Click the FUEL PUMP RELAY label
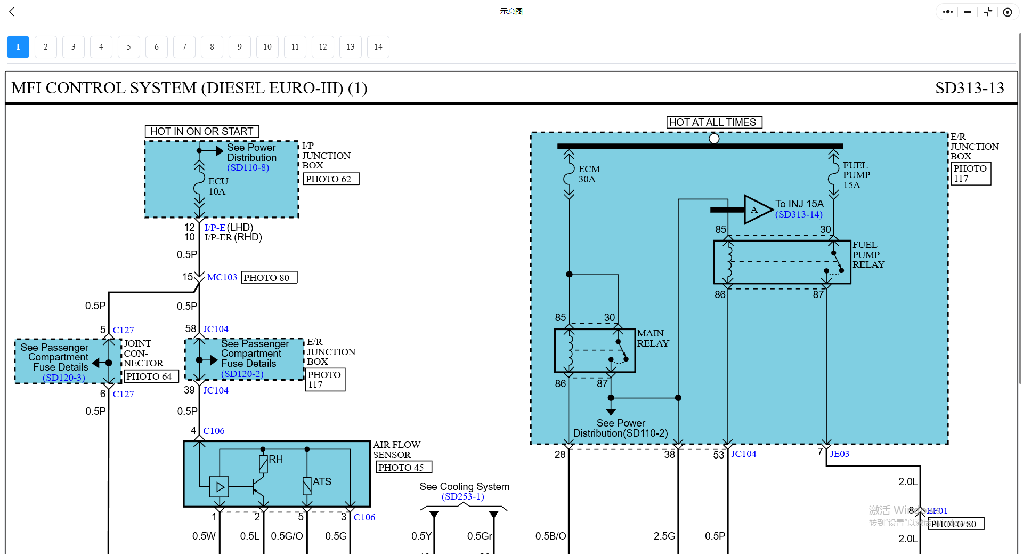 [868, 254]
